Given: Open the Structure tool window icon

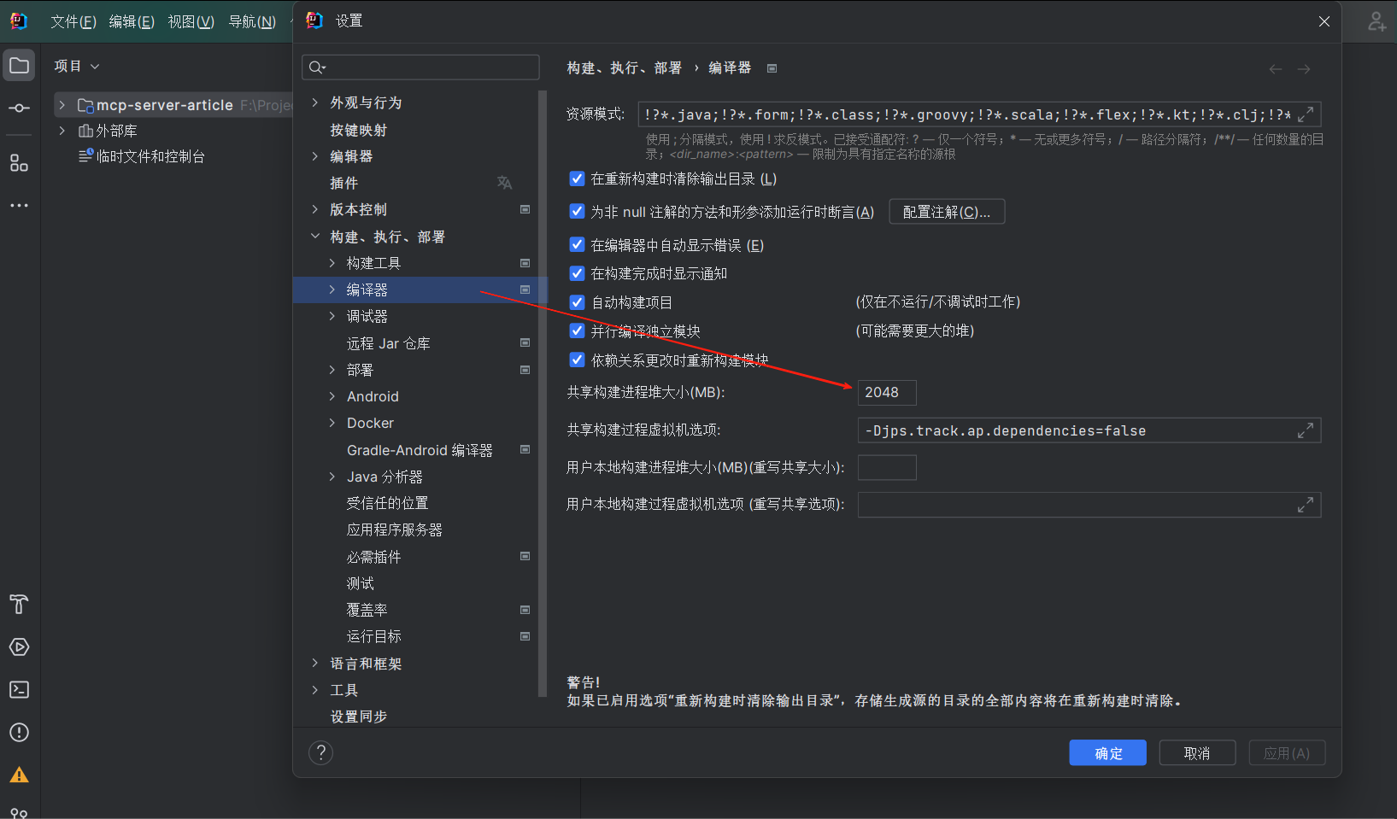Looking at the screenshot, I should point(19,163).
